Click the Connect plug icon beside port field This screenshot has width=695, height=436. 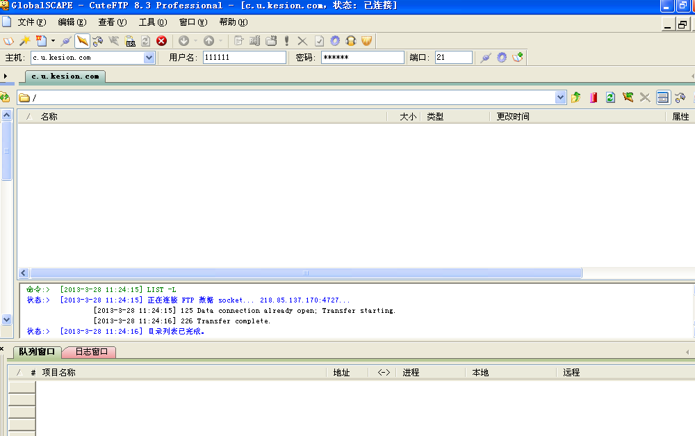(x=485, y=57)
